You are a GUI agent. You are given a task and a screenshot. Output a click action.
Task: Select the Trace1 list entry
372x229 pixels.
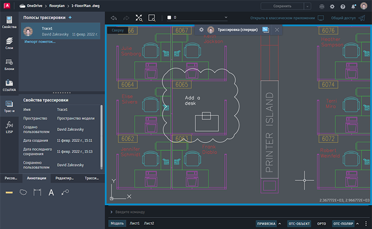pos(61,31)
